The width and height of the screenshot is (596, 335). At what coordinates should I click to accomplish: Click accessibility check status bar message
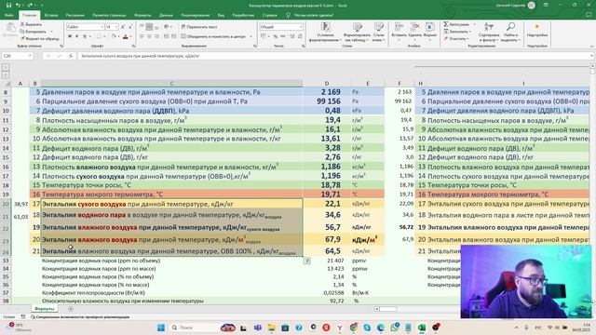80,316
